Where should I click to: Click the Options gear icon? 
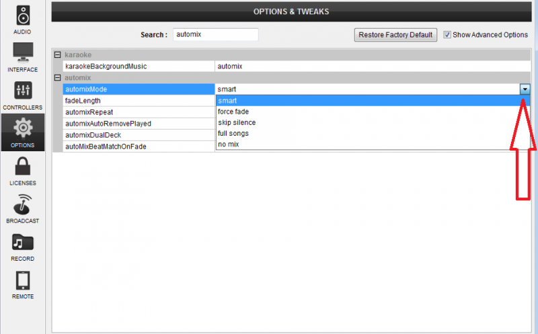(22, 128)
